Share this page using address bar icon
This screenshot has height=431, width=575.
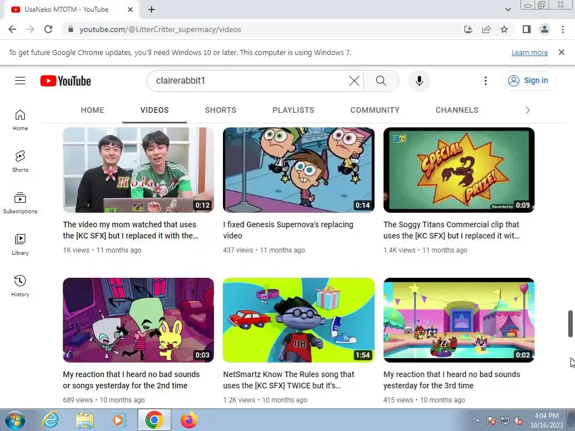tap(486, 29)
